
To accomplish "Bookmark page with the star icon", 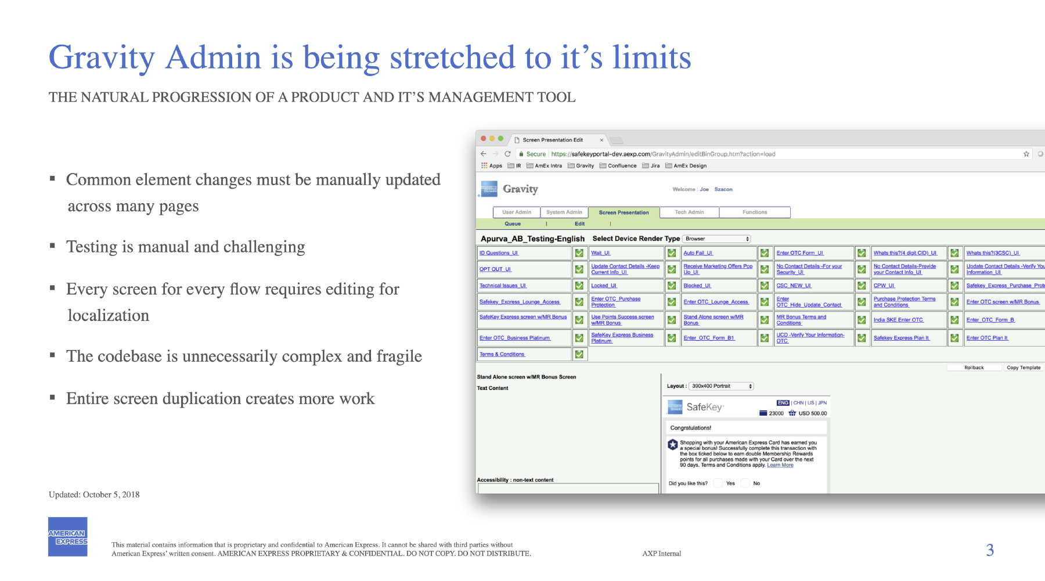I will point(1026,154).
